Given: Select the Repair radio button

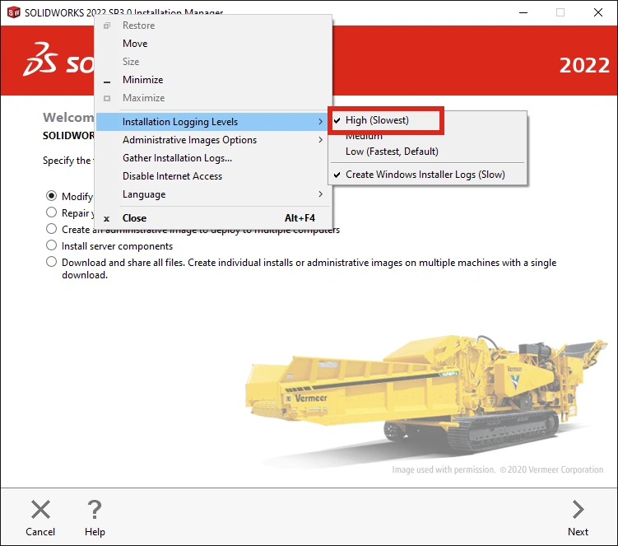Looking at the screenshot, I should point(51,212).
